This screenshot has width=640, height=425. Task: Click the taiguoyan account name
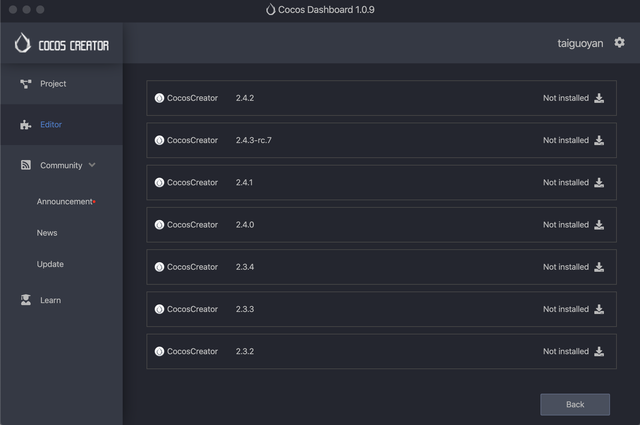(x=580, y=43)
